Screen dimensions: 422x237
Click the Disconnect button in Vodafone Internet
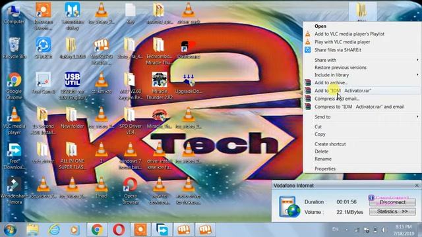(x=392, y=202)
